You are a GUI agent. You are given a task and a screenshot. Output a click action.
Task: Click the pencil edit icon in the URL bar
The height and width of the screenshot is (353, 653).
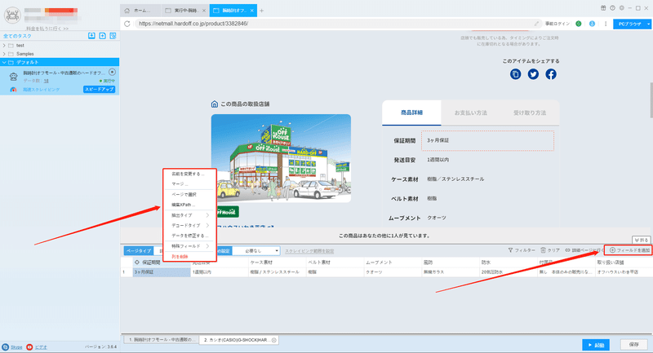tap(536, 24)
